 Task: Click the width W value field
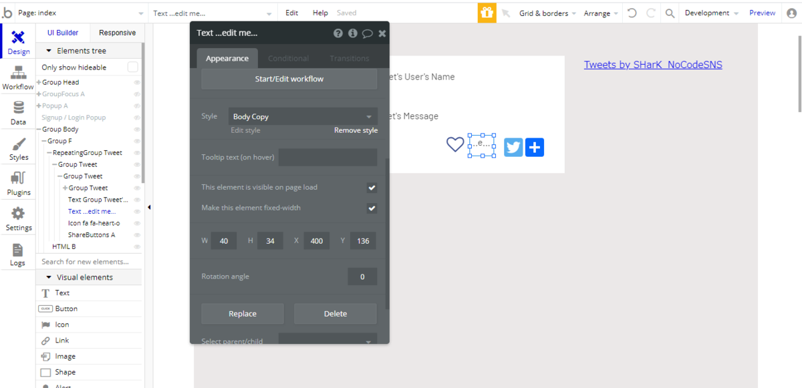224,240
